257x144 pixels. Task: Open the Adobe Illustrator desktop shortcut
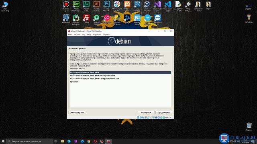(x=96, y=6)
